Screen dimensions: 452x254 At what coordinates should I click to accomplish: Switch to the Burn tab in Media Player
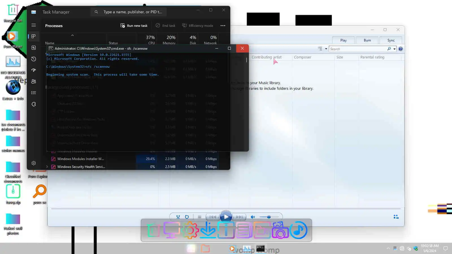tap(367, 40)
